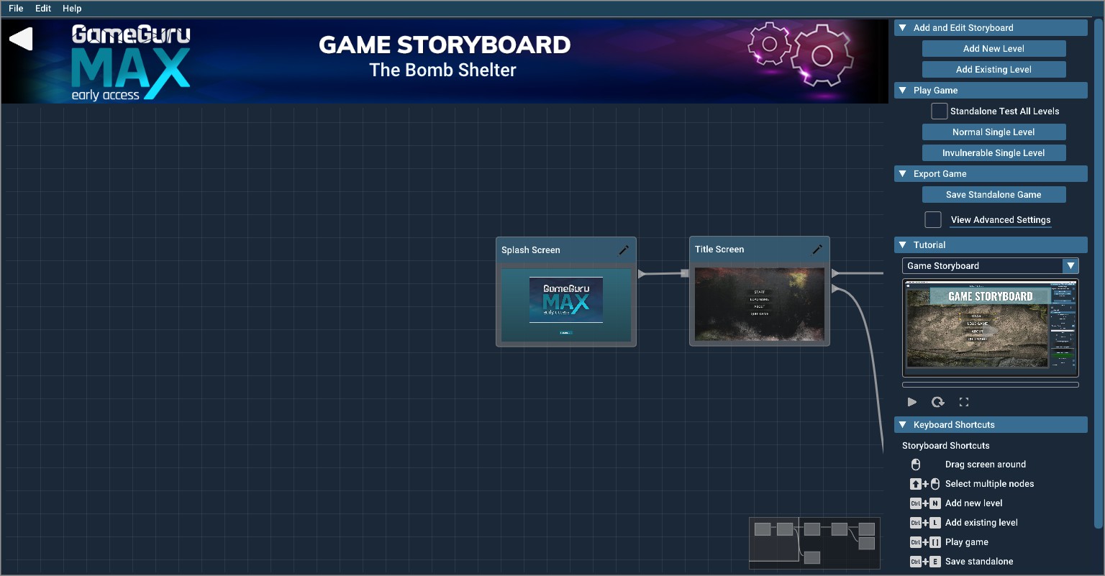The height and width of the screenshot is (576, 1105).
Task: Toggle the Standalone Test All Levels option off
Action: coord(939,111)
